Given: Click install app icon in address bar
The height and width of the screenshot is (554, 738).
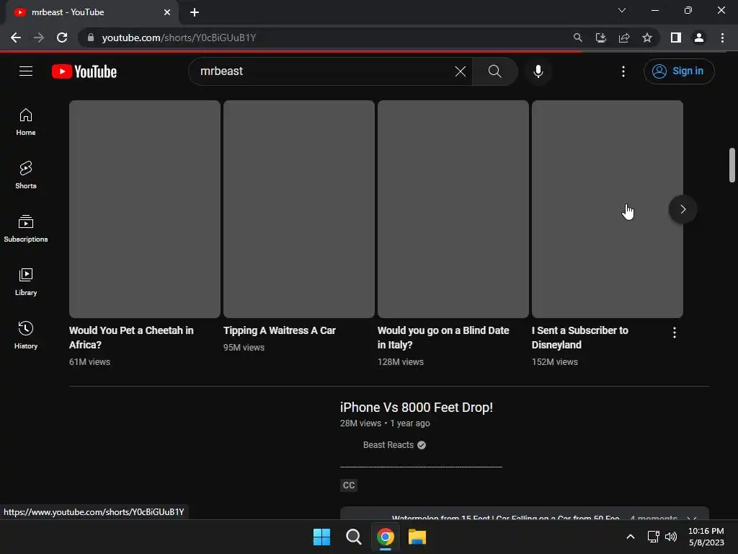Looking at the screenshot, I should pos(600,38).
